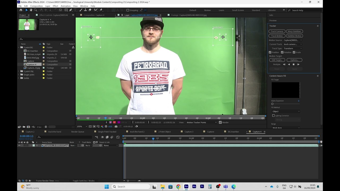Screen dimensions: 340x191
Task: Analyze backward in the Tracker
Action: click(x=289, y=64)
